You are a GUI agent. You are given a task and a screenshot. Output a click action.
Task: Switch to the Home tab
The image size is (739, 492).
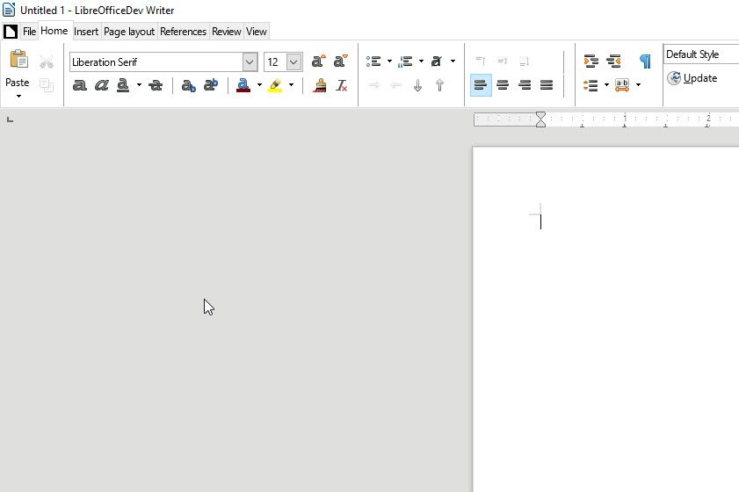[54, 31]
